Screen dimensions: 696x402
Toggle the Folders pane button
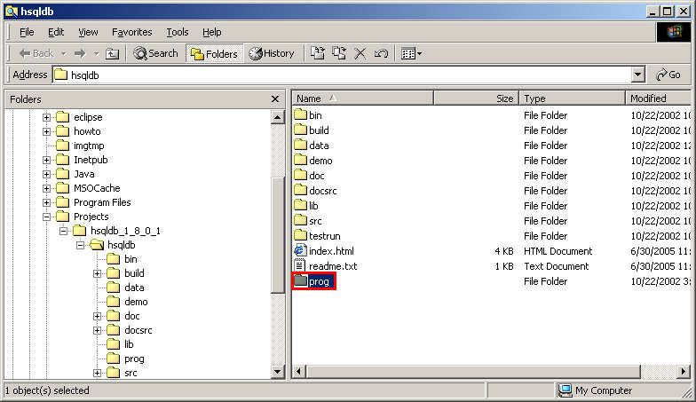pyautogui.click(x=214, y=53)
